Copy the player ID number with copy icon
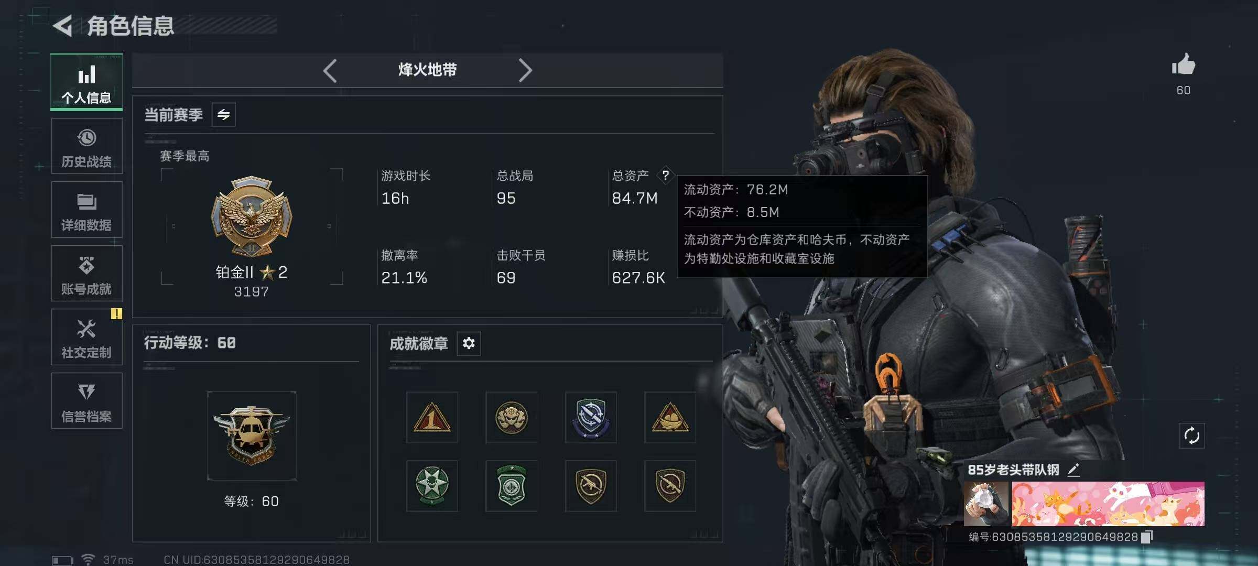 tap(1147, 537)
